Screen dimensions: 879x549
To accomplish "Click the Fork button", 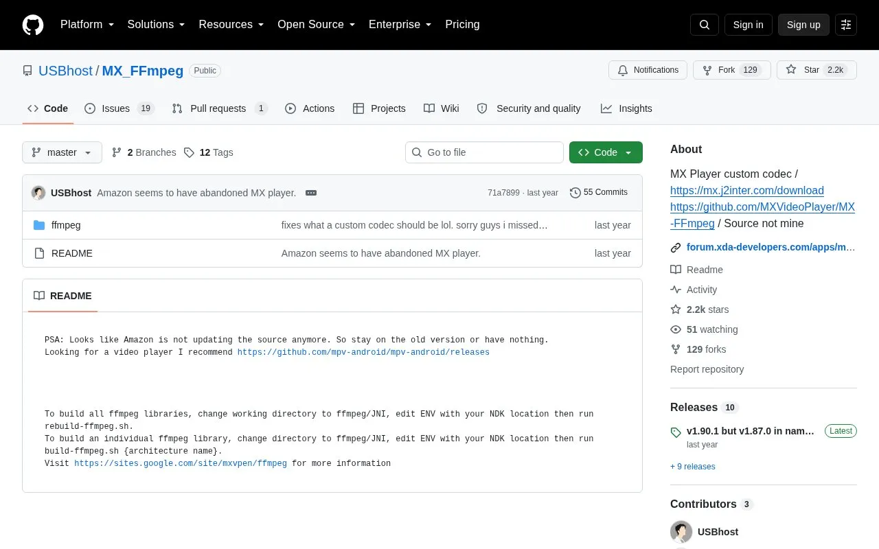I will [732, 70].
